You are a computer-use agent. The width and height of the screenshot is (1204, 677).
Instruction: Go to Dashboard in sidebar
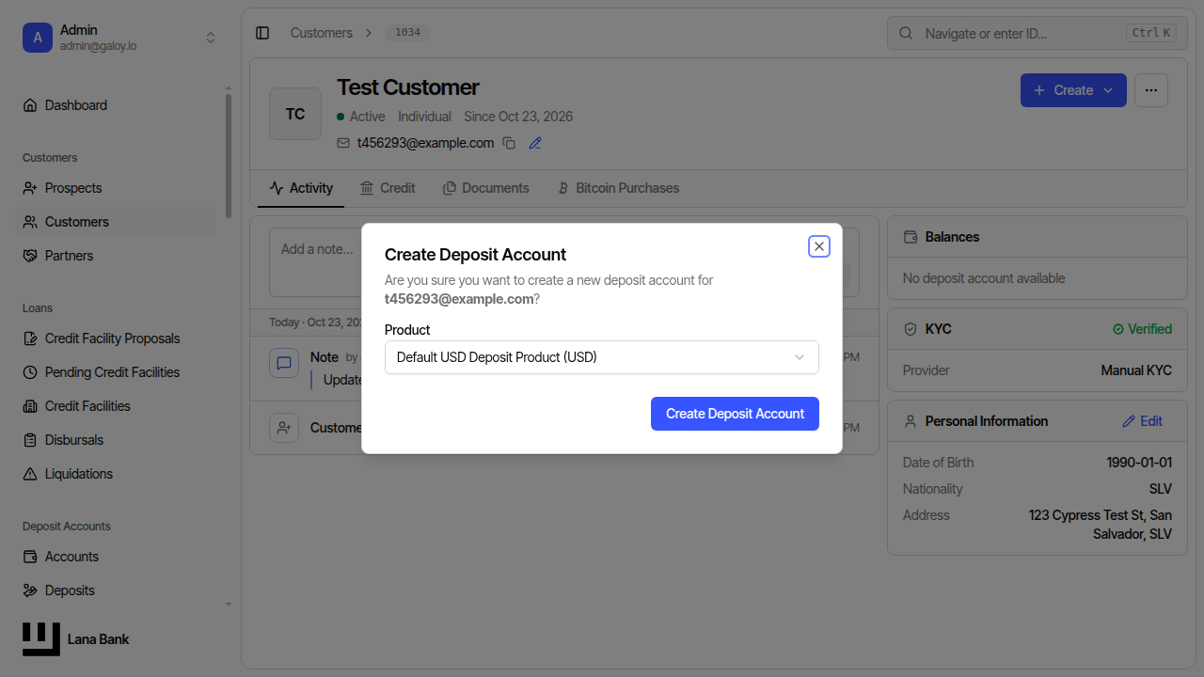point(117,105)
